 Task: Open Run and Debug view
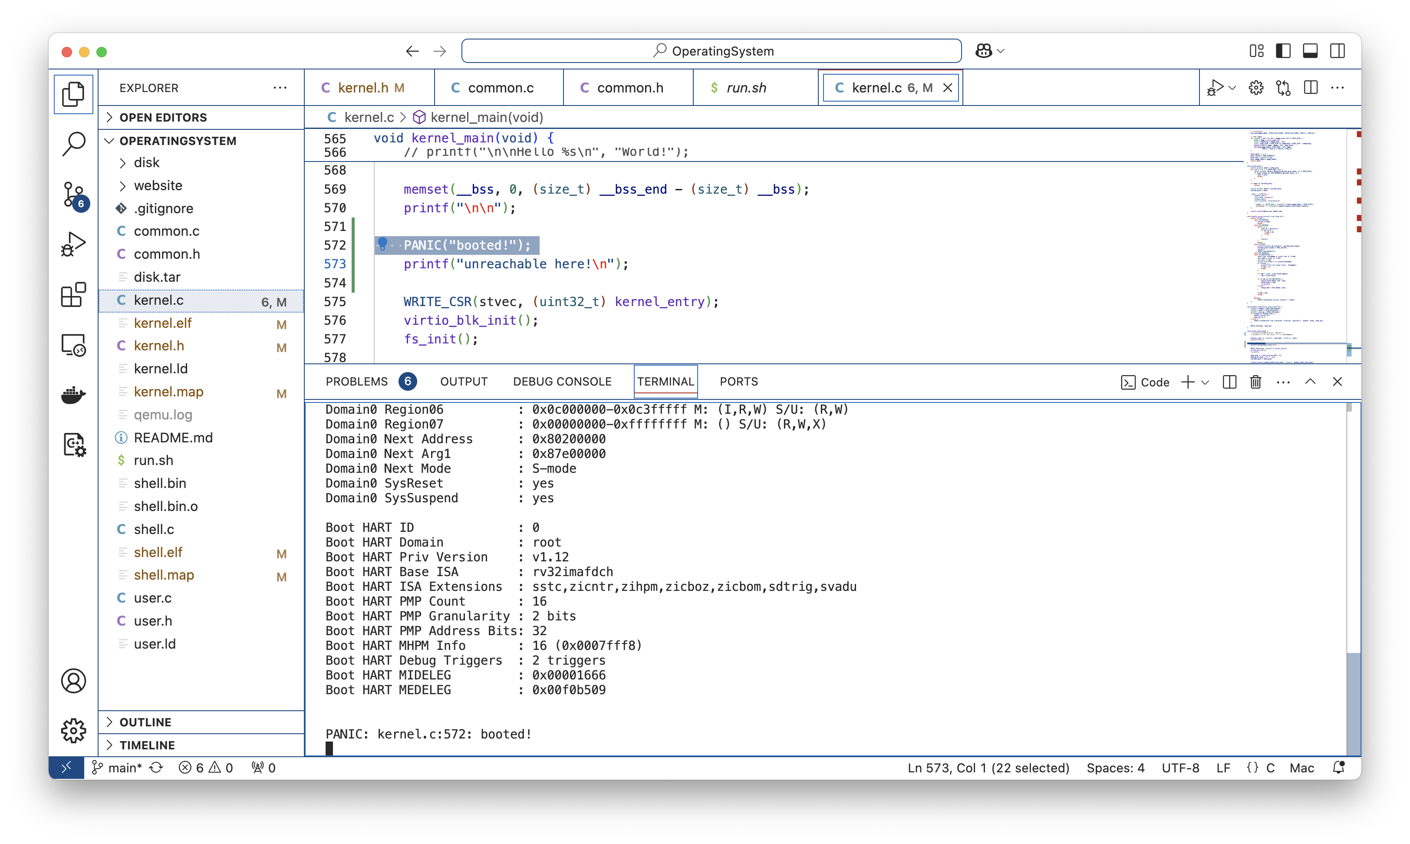pos(73,244)
